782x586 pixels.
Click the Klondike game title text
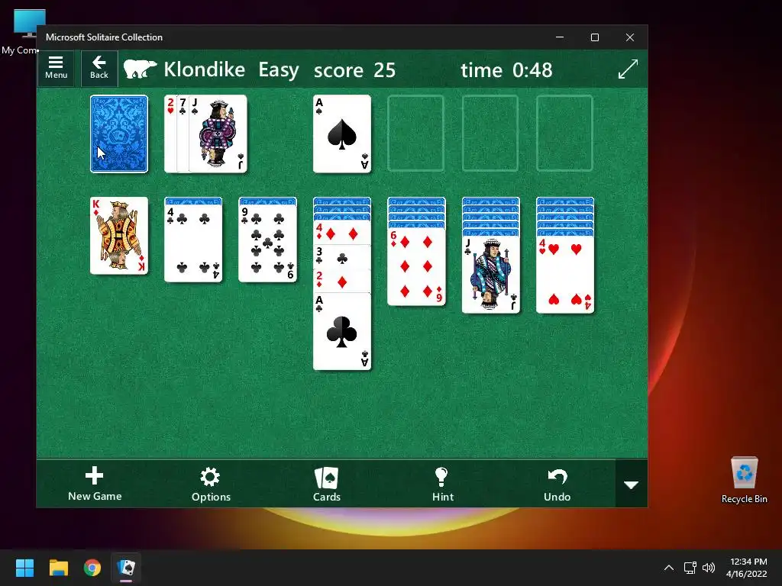coord(205,69)
